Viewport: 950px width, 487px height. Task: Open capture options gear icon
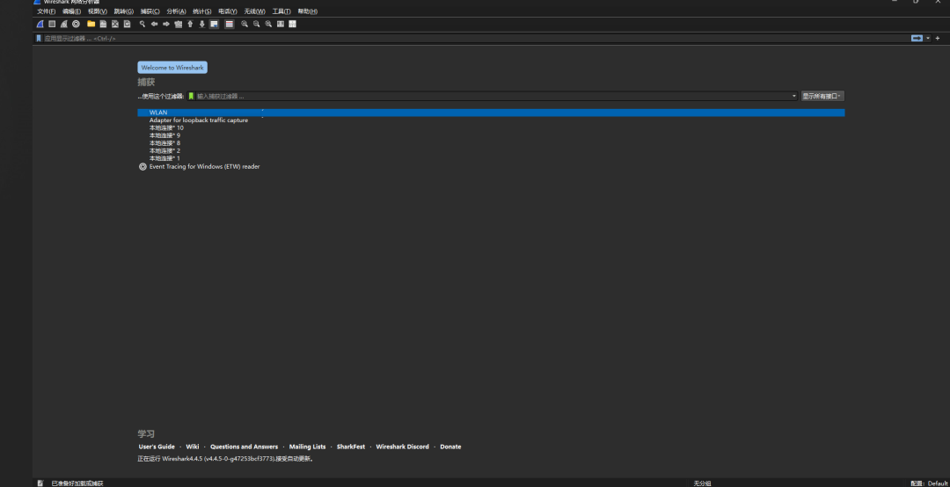pyautogui.click(x=76, y=24)
